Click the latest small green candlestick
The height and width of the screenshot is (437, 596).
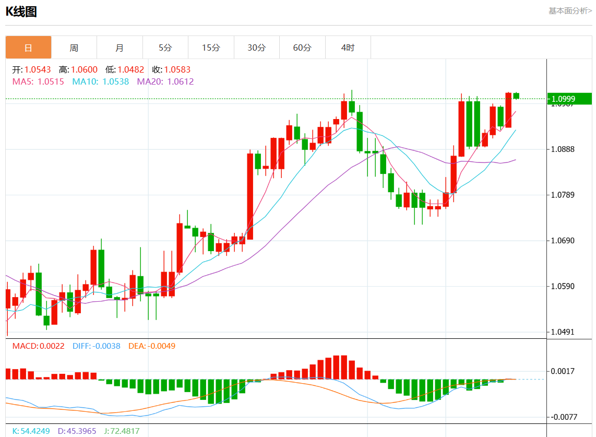516,96
